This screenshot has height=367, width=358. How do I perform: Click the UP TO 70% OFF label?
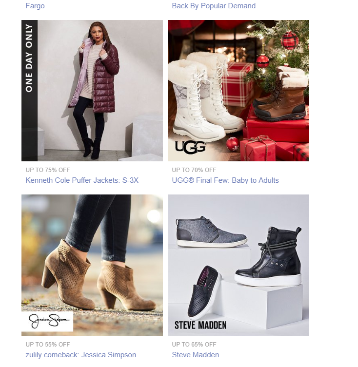point(194,170)
